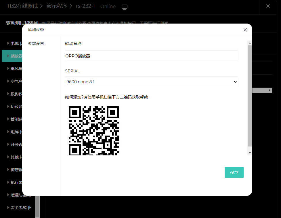281x218 pixels.
Task: Click the 驱动测试和添加 heading
Action: tap(22, 23)
